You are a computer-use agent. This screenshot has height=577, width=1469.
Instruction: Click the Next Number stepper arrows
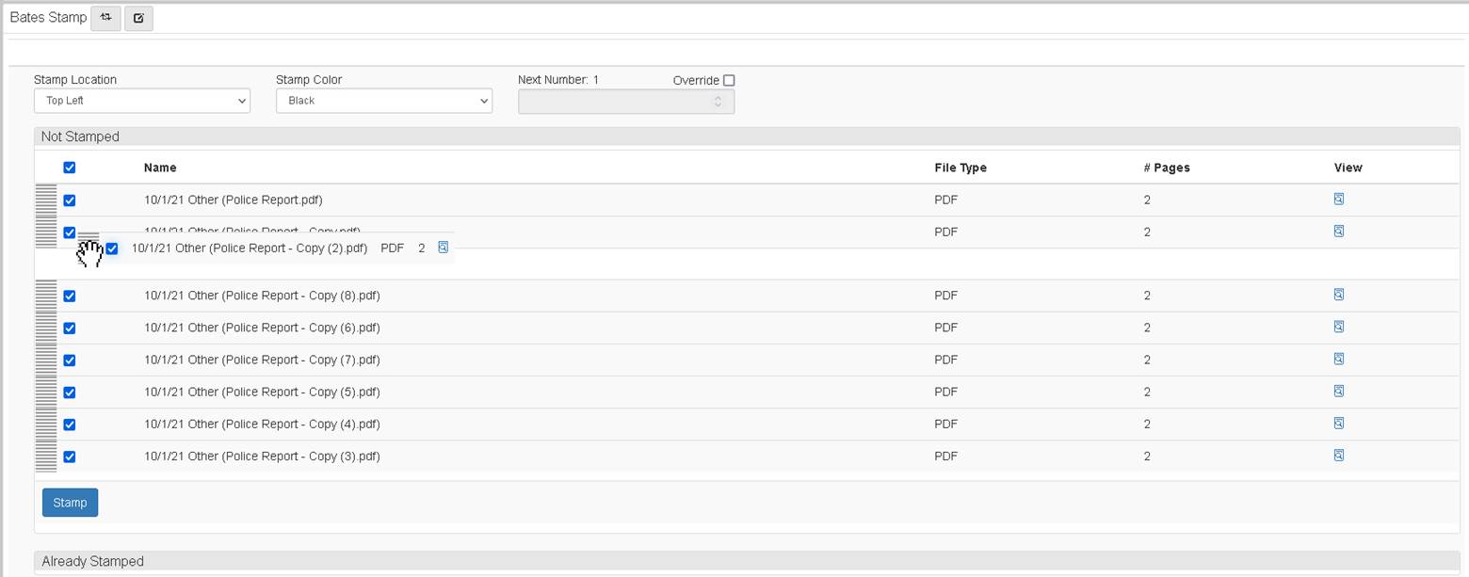pos(718,101)
